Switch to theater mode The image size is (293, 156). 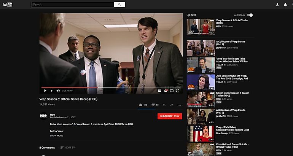click(x=172, y=91)
